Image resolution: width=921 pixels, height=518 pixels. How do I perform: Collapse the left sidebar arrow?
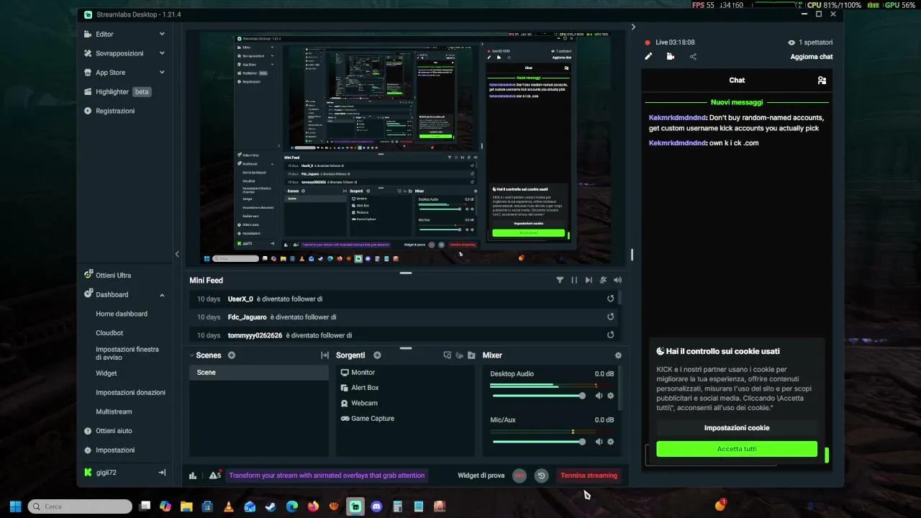(177, 254)
